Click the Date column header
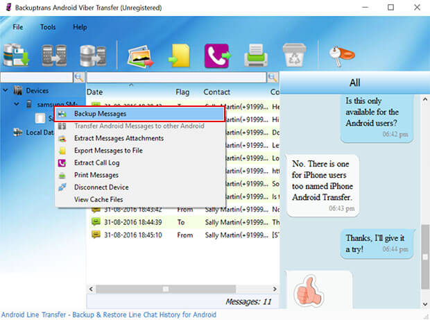Viewport: 430px width, 320px height. tap(94, 92)
